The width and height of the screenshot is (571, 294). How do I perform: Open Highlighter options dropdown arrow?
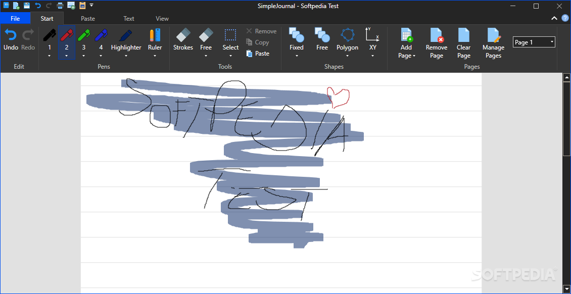[x=126, y=56]
